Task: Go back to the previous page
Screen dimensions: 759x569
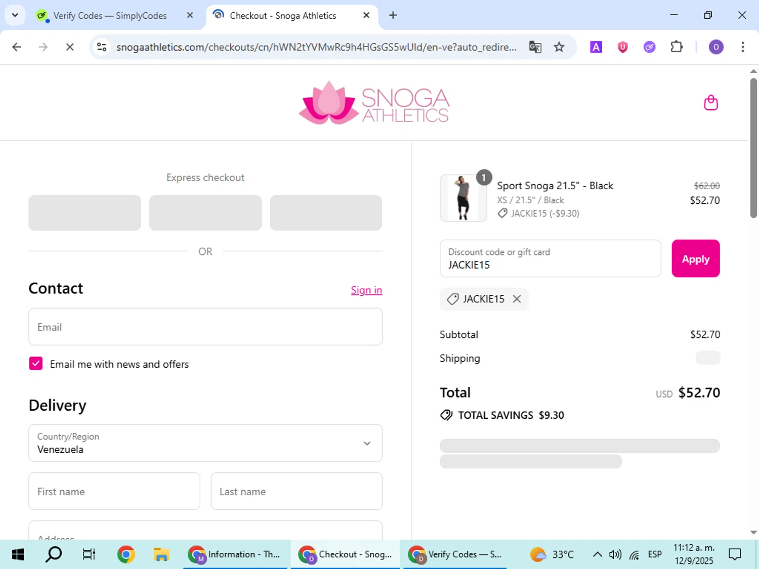Action: (x=17, y=47)
